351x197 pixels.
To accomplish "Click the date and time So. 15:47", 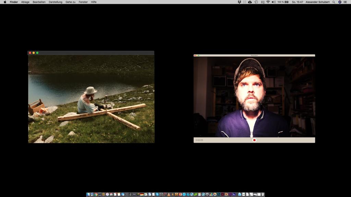I will 297,2.
